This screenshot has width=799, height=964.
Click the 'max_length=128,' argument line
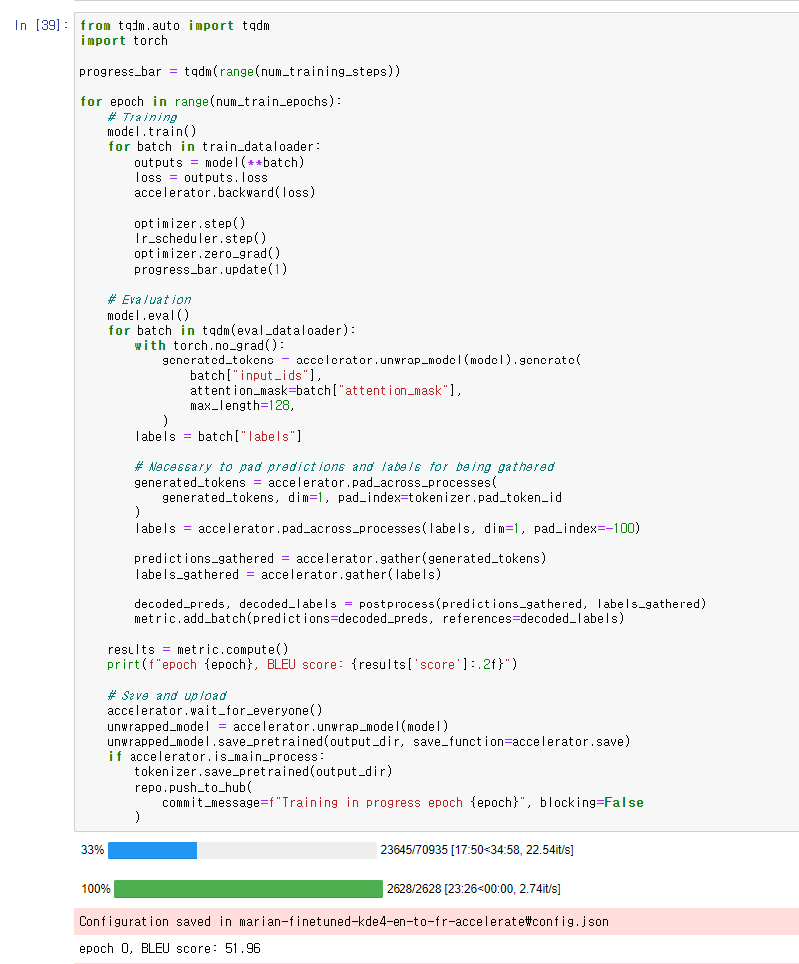point(242,405)
